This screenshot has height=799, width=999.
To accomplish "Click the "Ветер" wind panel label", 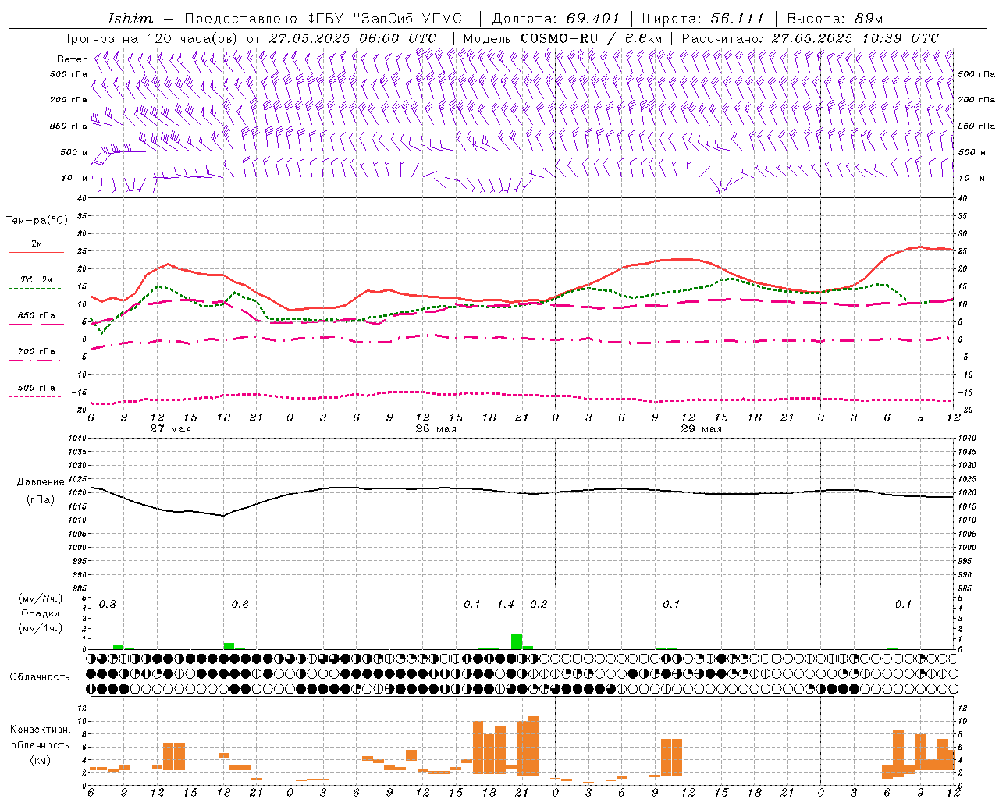I will click(x=72, y=59).
